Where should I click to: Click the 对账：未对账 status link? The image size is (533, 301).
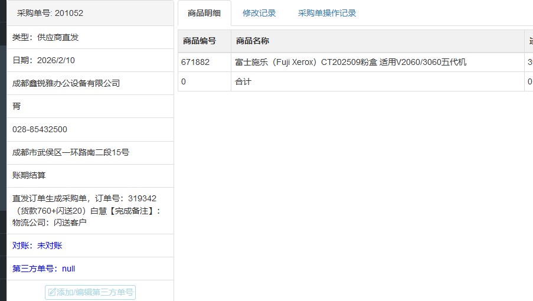(x=37, y=246)
